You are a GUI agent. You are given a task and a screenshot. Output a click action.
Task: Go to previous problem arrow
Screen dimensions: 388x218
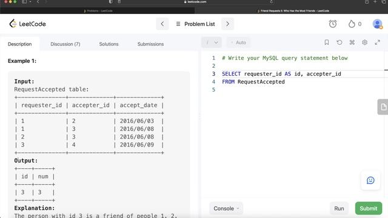click(162, 24)
